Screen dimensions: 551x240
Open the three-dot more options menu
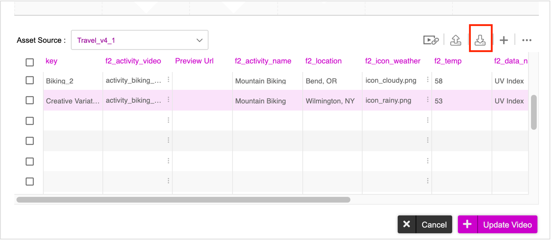click(x=527, y=40)
